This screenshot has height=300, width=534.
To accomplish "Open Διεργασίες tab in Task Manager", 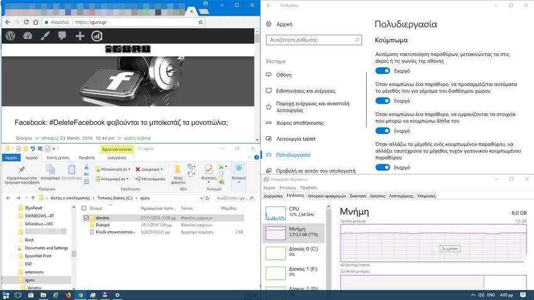I will (x=273, y=196).
